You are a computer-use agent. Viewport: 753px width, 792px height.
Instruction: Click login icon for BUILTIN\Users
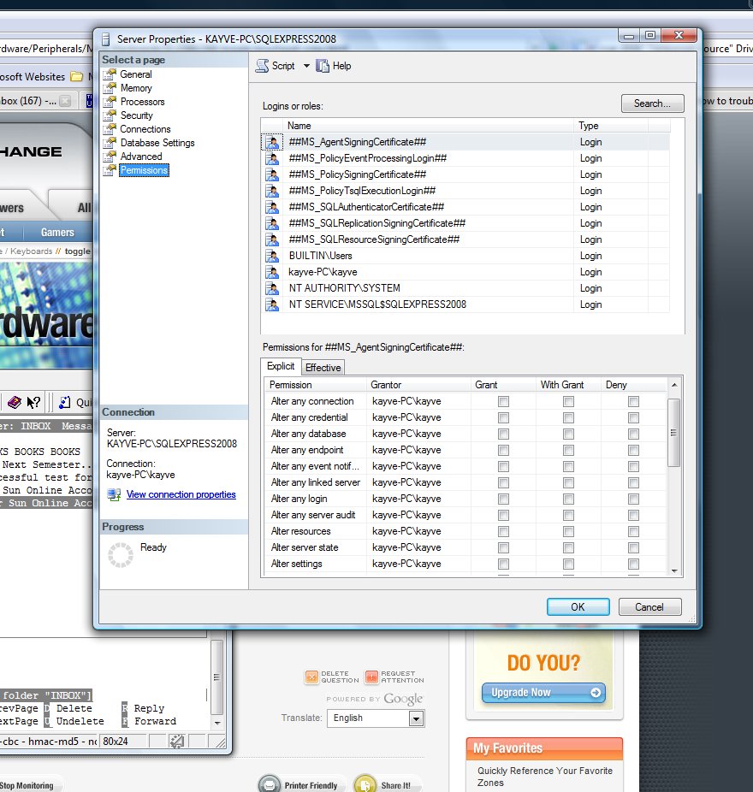coord(272,256)
